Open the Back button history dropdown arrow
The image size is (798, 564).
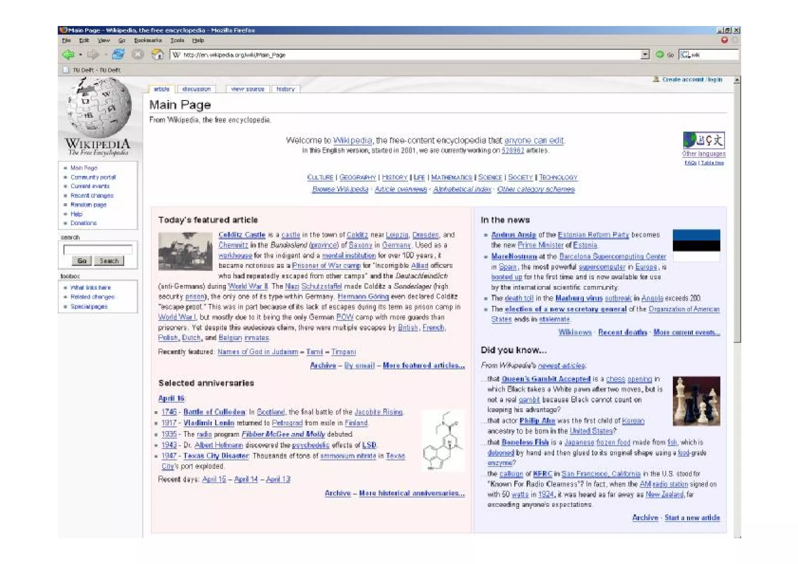81,54
